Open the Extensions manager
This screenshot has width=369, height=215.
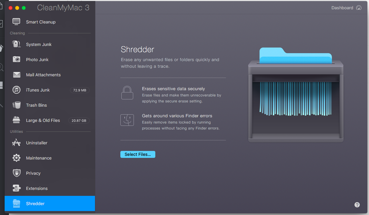click(37, 188)
